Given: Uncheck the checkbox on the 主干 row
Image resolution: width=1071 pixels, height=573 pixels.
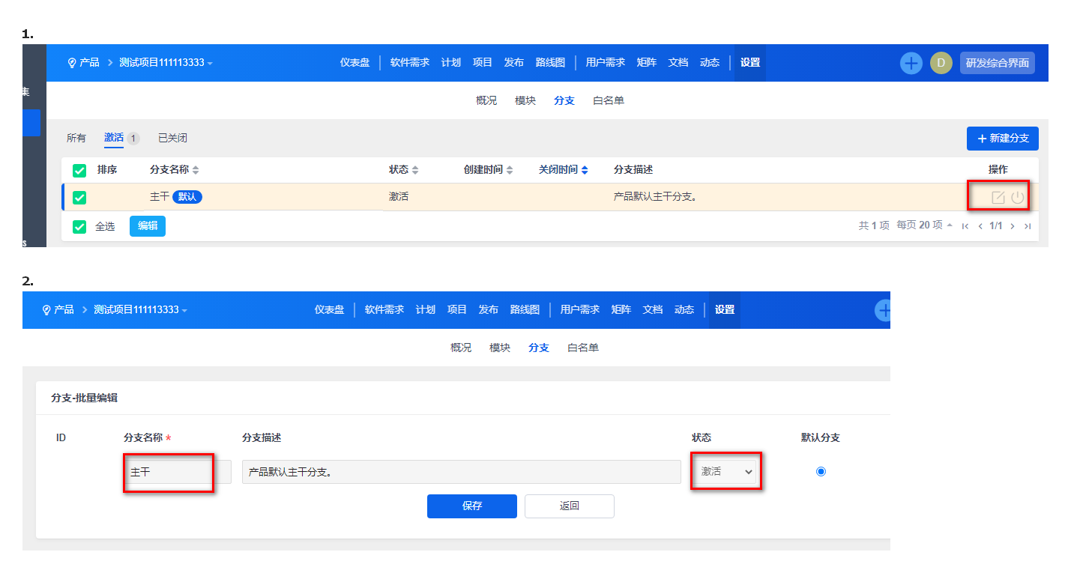Looking at the screenshot, I should [x=79, y=198].
